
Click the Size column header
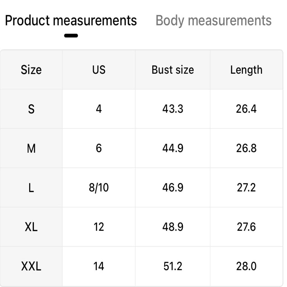31,70
